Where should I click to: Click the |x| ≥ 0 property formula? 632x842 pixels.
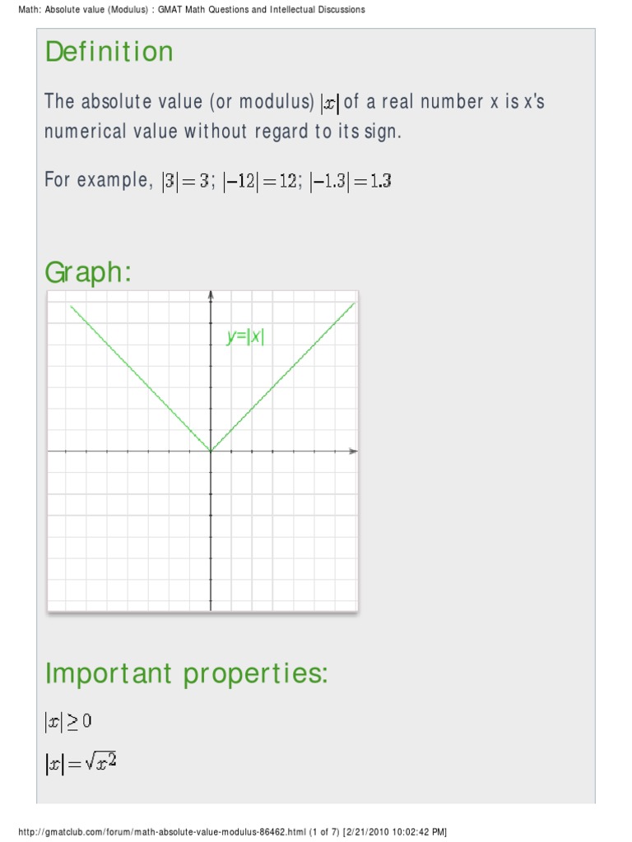68,722
